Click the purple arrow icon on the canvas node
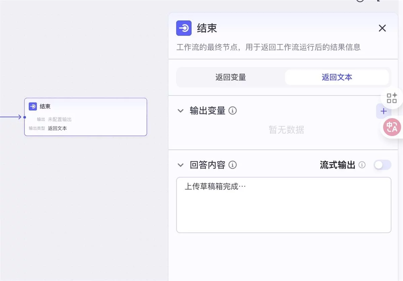Viewport: 403px width, 281px height. coord(33,106)
